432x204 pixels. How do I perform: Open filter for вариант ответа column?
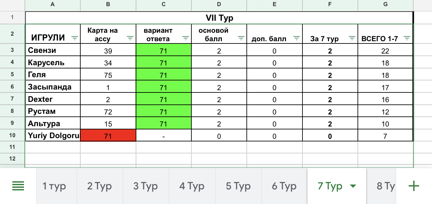186,39
